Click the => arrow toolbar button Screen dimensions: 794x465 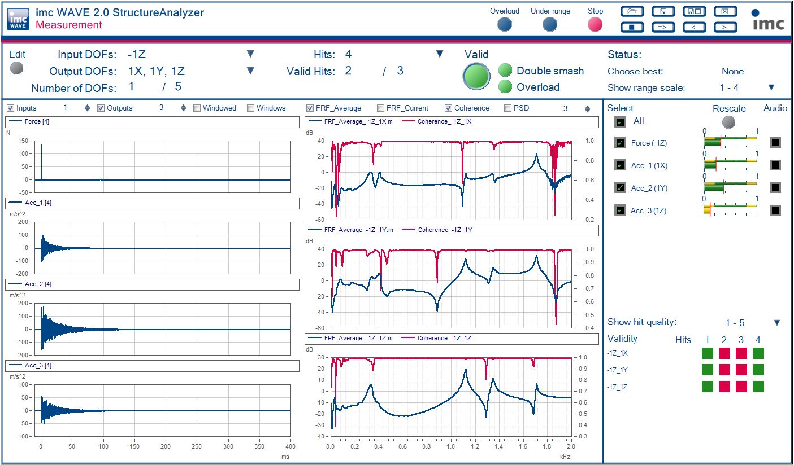point(663,27)
